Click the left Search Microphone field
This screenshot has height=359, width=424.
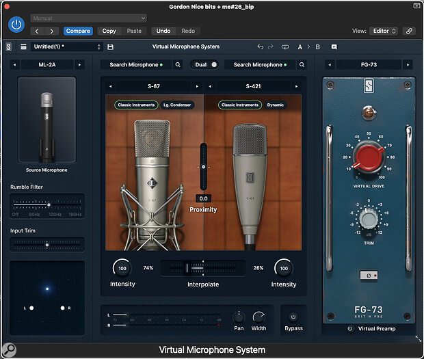[x=136, y=65]
